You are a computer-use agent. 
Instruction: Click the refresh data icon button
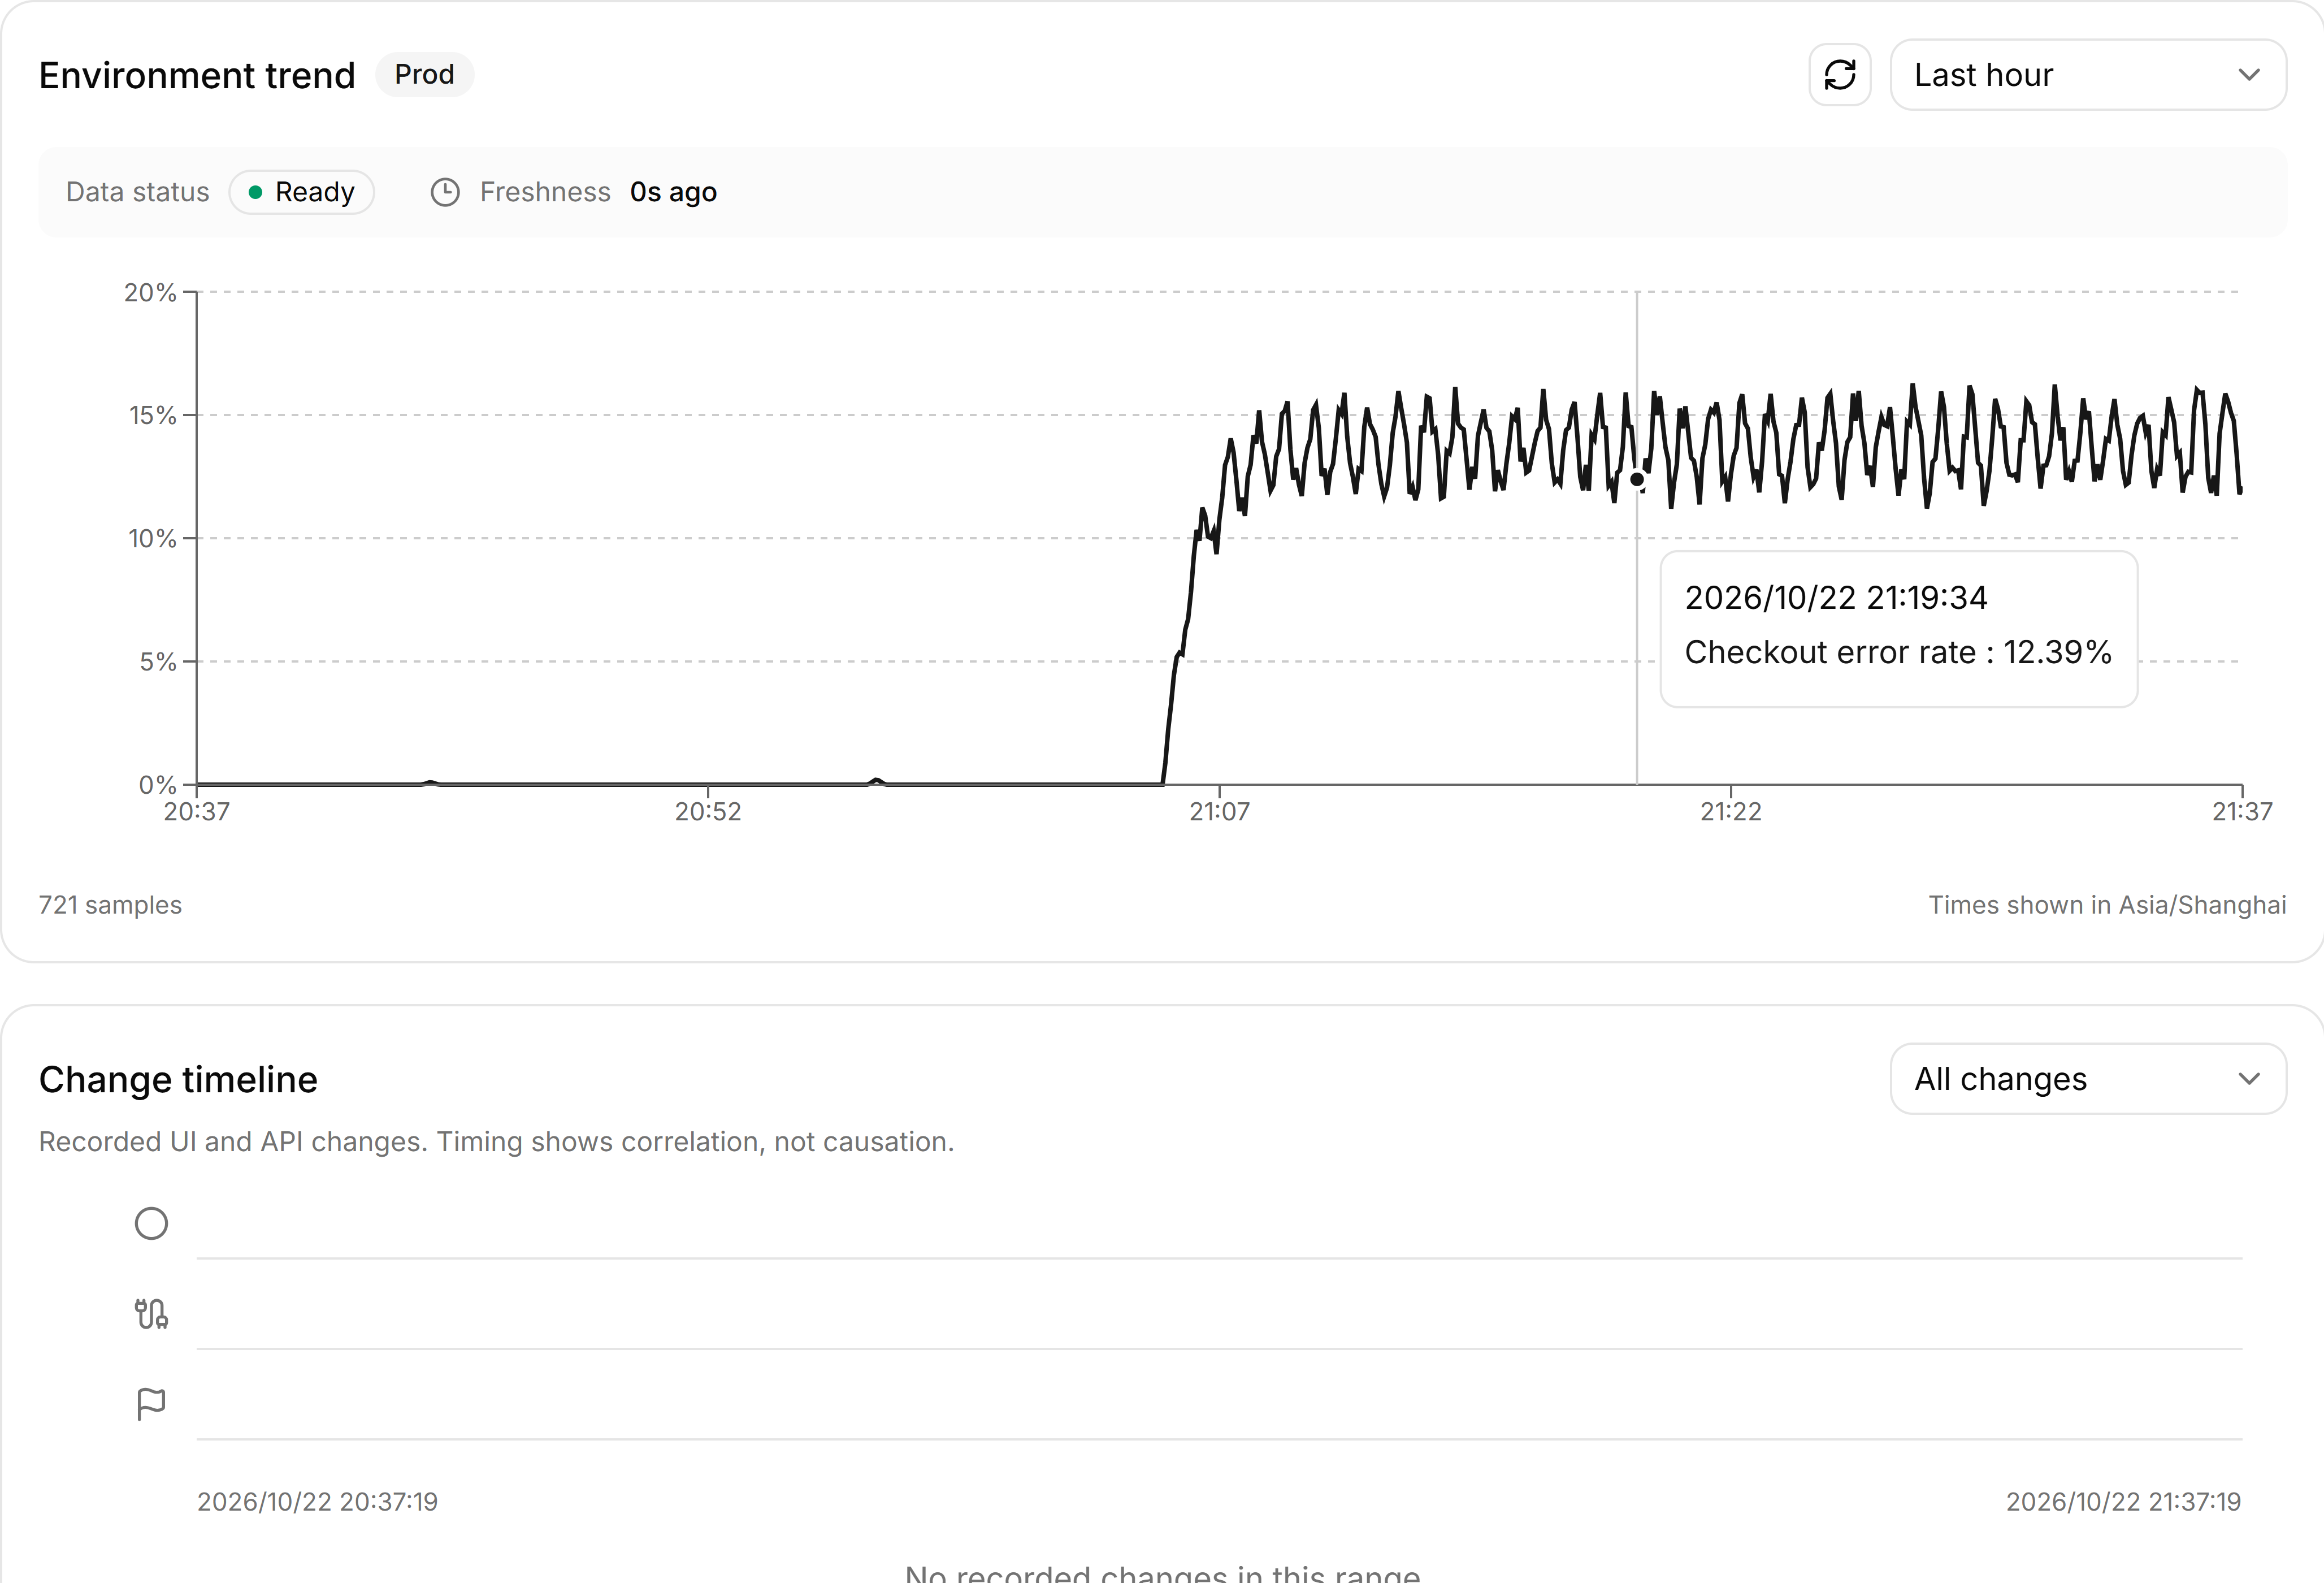coord(1839,75)
